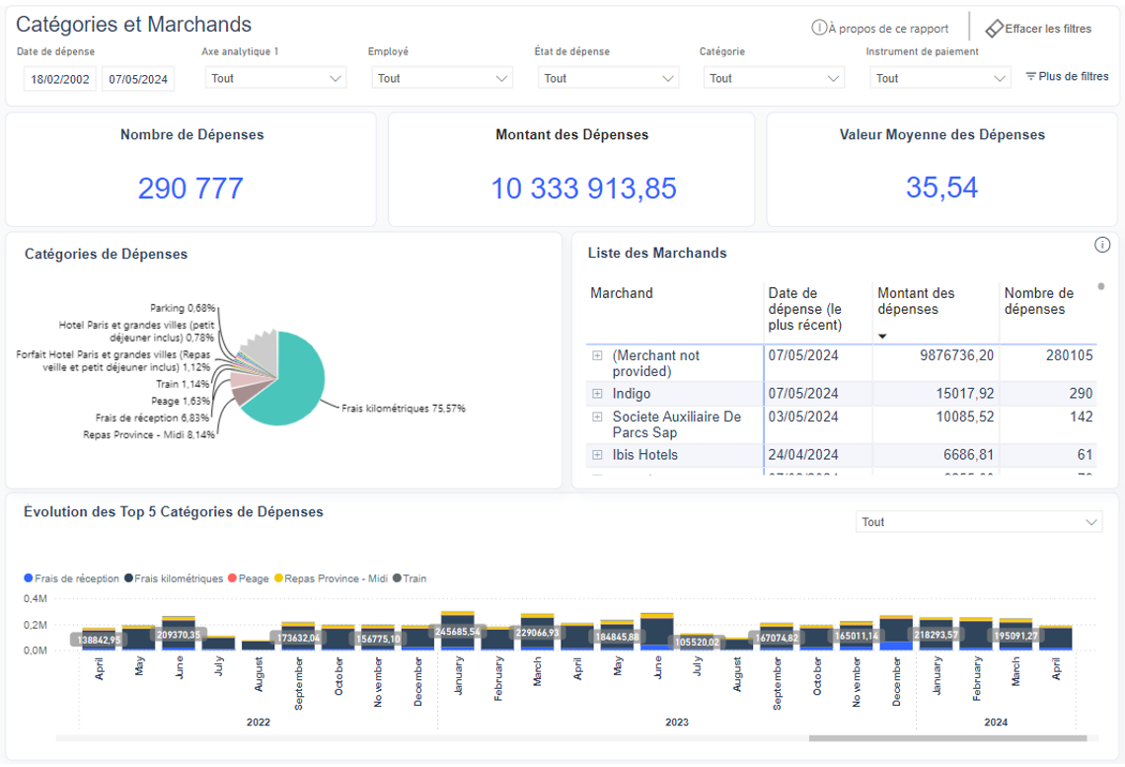The width and height of the screenshot is (1125, 767).
Task: Click the eraser icon for Effacer les filtres
Action: tap(994, 29)
